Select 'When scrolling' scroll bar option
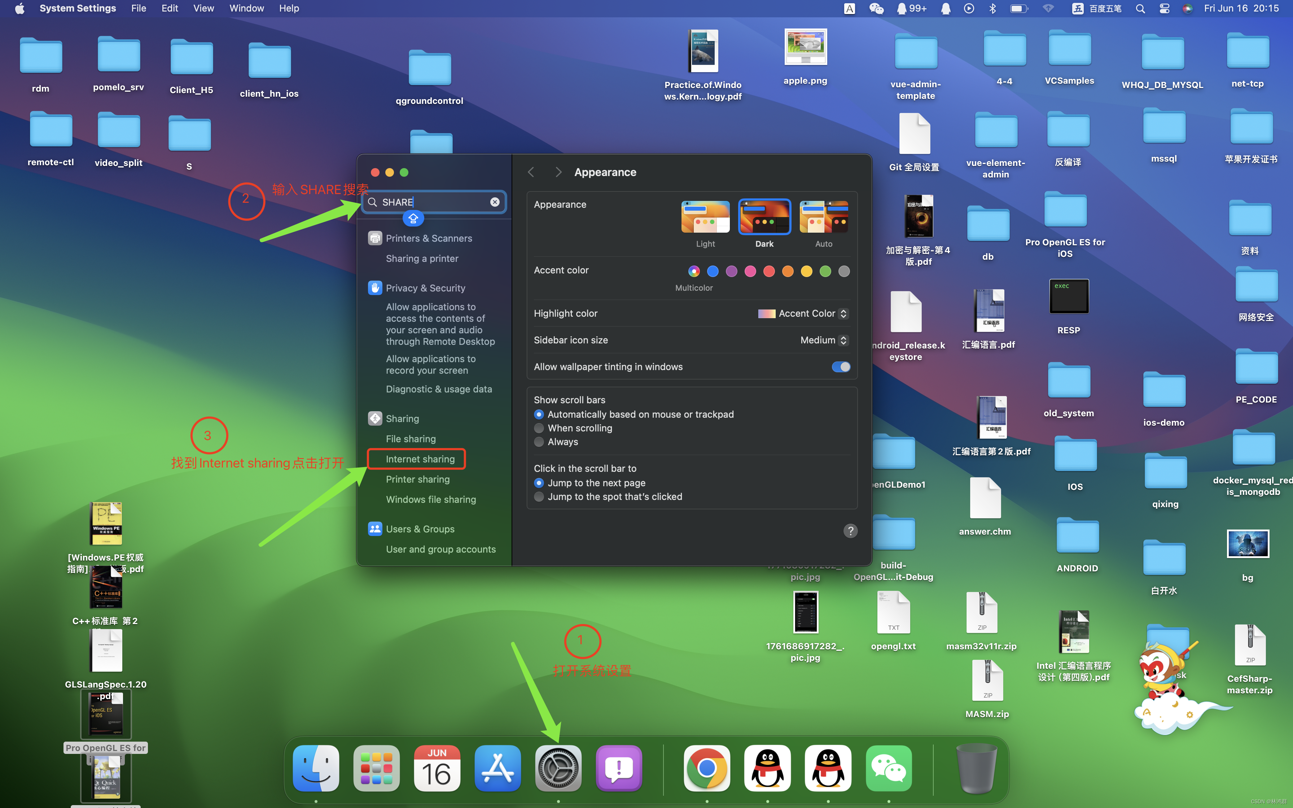This screenshot has width=1293, height=808. coord(539,428)
